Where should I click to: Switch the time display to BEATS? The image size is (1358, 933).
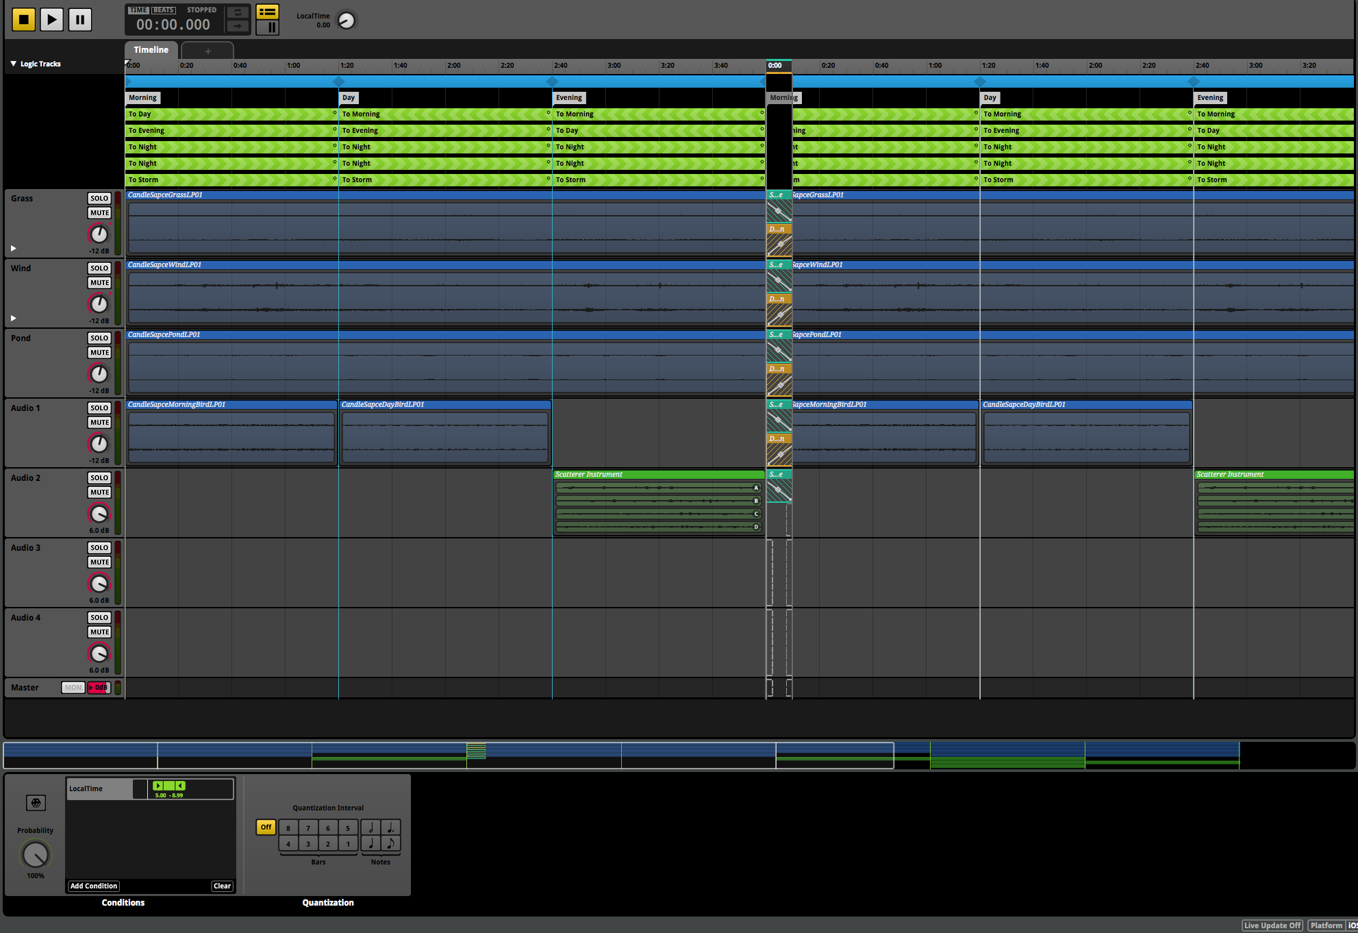point(162,10)
